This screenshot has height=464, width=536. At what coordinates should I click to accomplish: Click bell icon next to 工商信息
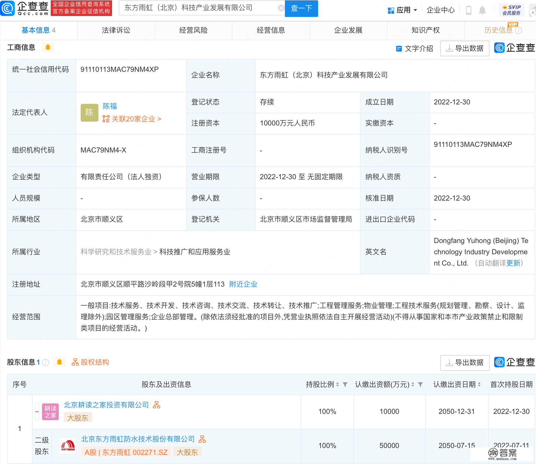click(x=48, y=47)
